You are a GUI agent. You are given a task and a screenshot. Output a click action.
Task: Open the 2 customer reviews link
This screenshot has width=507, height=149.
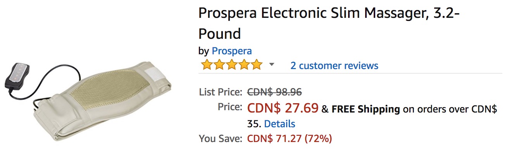tap(335, 65)
